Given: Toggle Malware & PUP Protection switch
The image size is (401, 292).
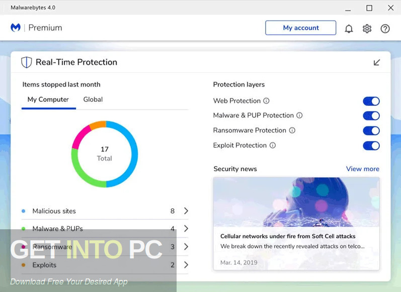Looking at the screenshot, I should click(x=371, y=116).
